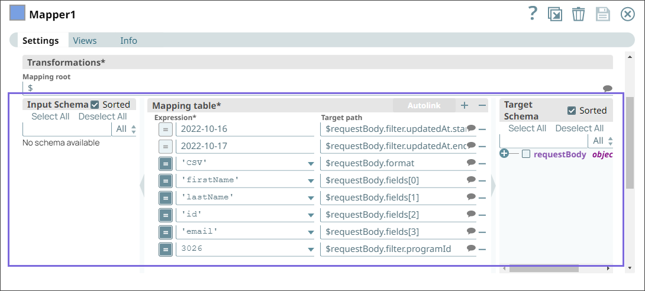The width and height of the screenshot is (645, 291).
Task: Remove the updatedAt.start mapping row with minus
Action: [x=482, y=129]
